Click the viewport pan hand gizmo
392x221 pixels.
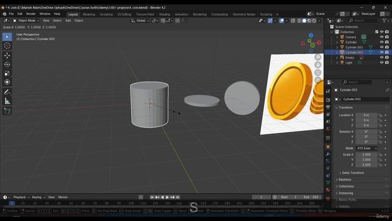[x=318, y=64]
